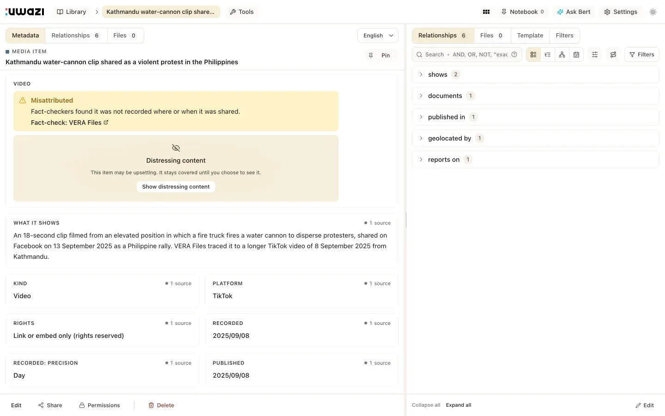Viewport: 665px width, 416px height.
Task: Delete this media item
Action: click(161, 405)
